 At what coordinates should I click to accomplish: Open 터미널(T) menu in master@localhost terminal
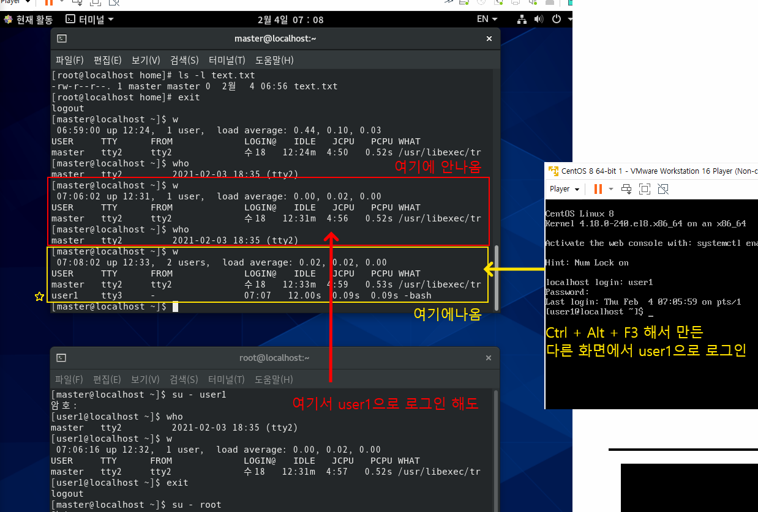coord(227,60)
